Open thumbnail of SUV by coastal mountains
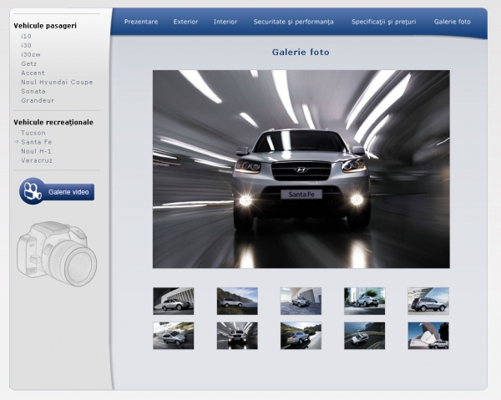The height and width of the screenshot is (400, 501). click(237, 301)
